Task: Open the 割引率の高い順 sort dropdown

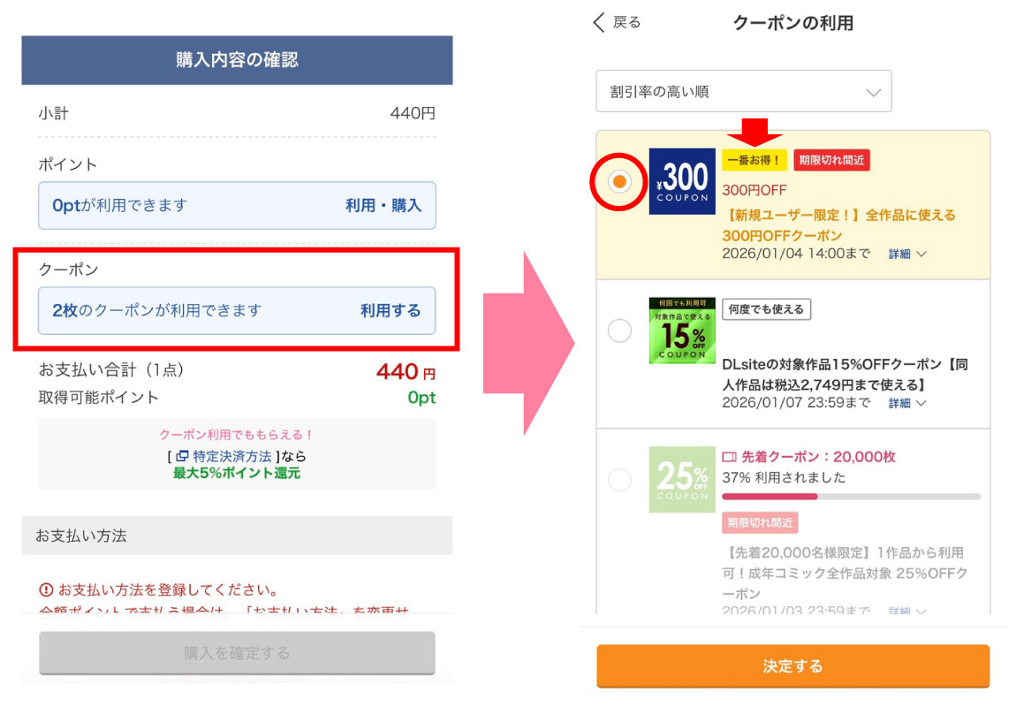Action: tap(743, 92)
